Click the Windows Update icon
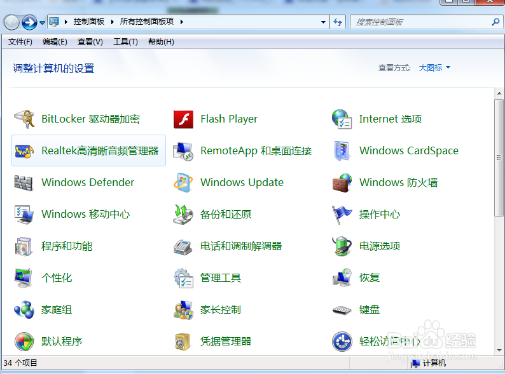Viewport: 505px width, 374px height. pos(183,183)
